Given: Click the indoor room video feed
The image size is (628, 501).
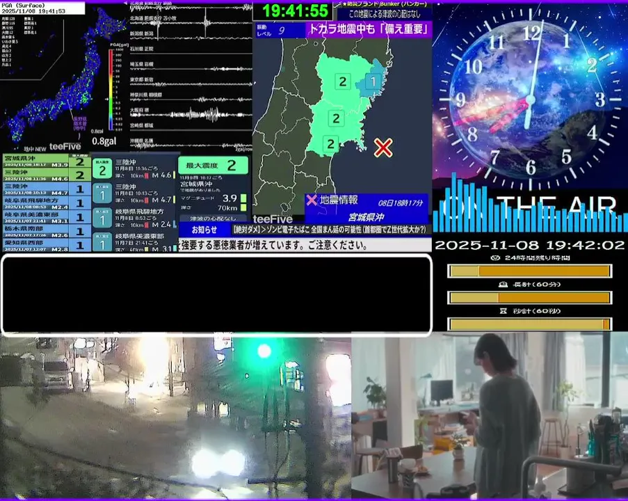Looking at the screenshot, I should coord(490,415).
